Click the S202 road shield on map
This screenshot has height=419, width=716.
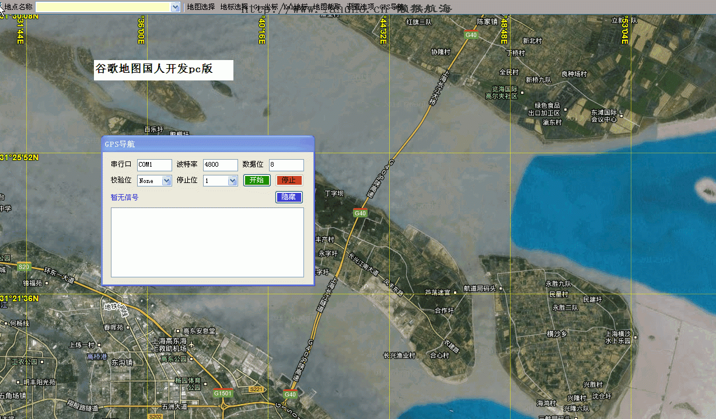tap(155, 416)
